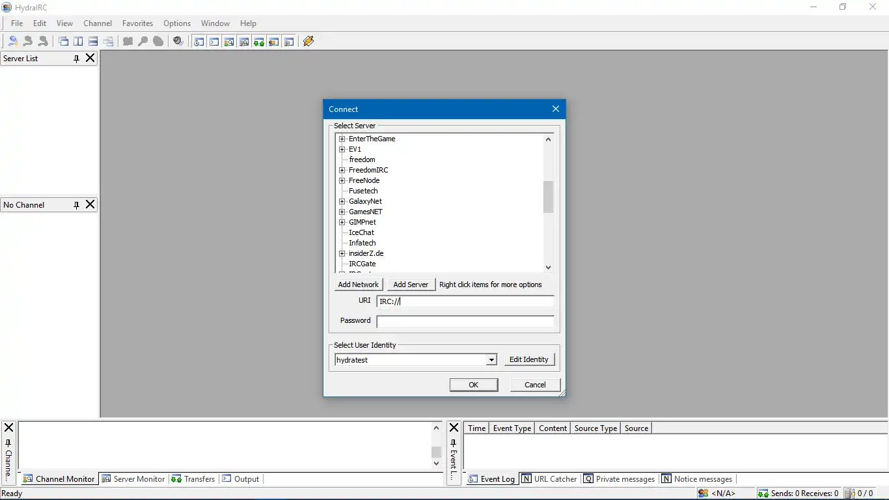Select the IceChat server entry
The width and height of the screenshot is (889, 500).
click(x=361, y=232)
